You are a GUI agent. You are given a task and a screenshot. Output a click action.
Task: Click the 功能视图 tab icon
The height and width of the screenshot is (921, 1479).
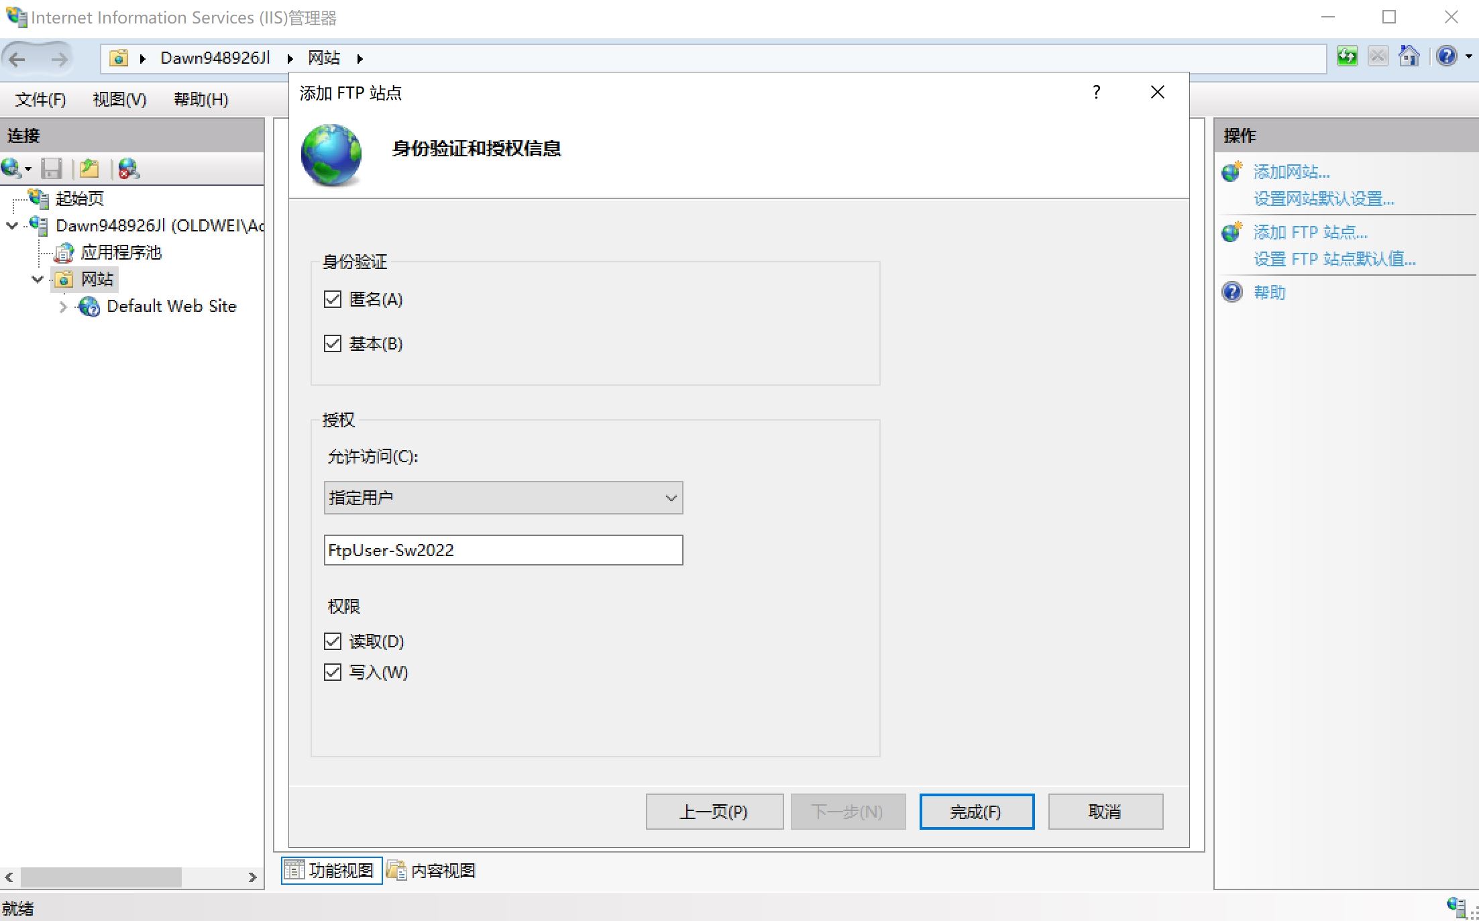(294, 870)
